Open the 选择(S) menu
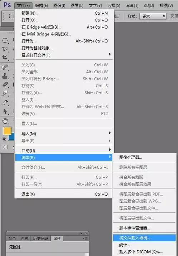Viewport: 178px width, 256px height. (x=114, y=6)
